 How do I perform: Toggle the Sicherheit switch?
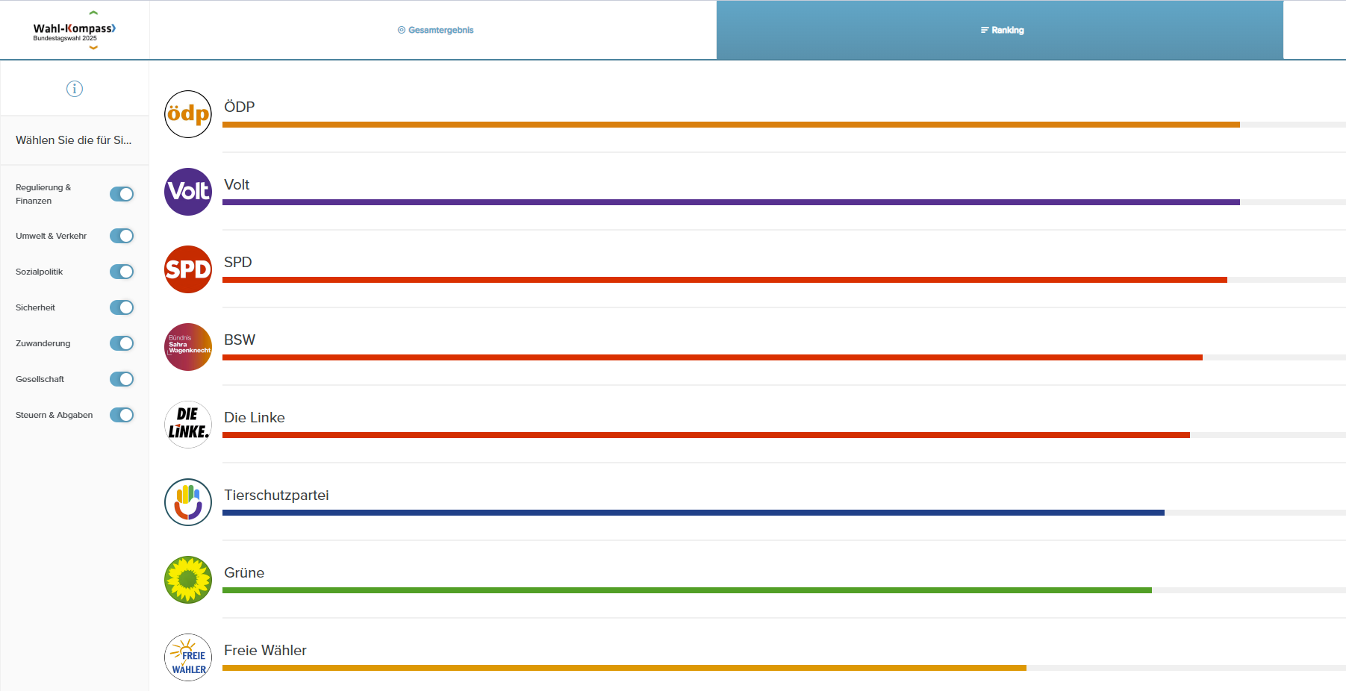[x=122, y=307]
